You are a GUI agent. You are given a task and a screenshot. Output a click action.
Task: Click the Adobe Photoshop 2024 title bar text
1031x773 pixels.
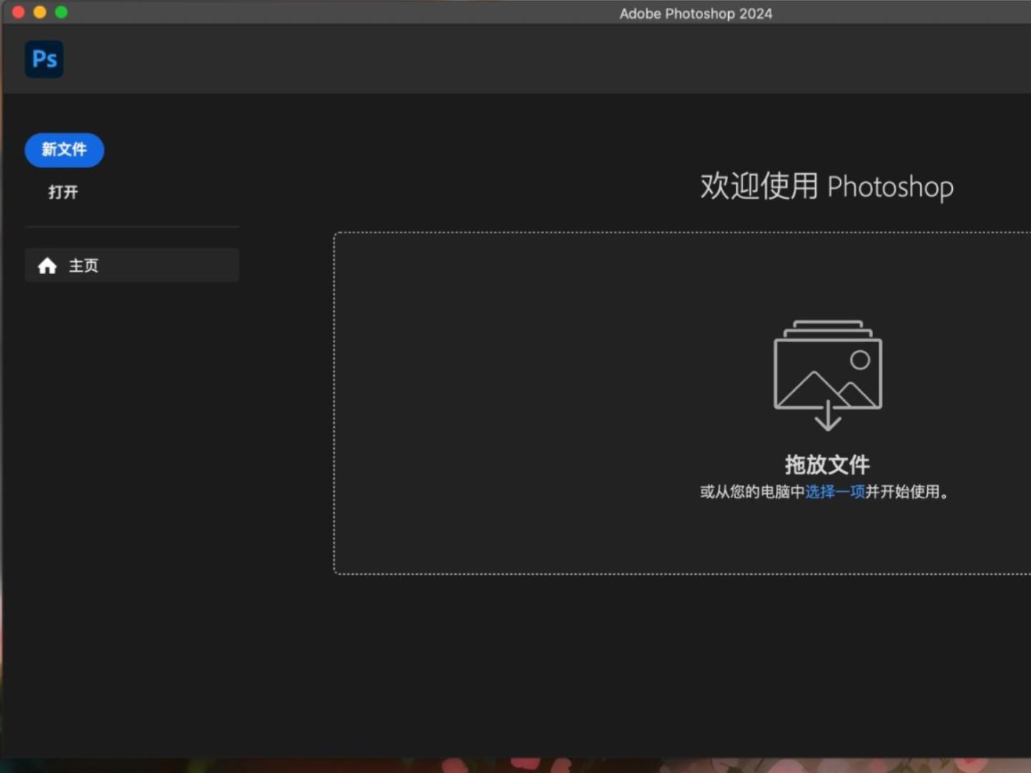coord(695,13)
